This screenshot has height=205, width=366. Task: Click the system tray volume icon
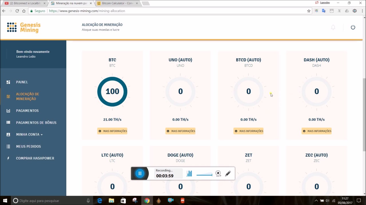coord(327,201)
